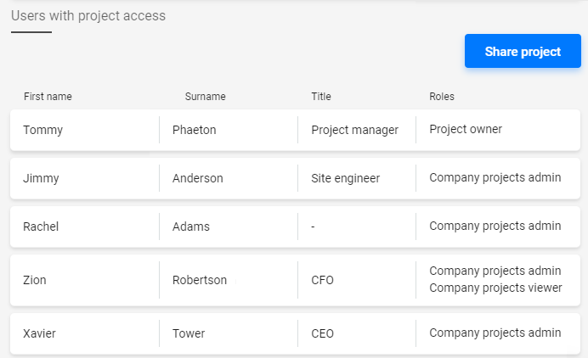Click Robertson surname cell
Image resolution: width=588 pixels, height=358 pixels.
click(200, 280)
